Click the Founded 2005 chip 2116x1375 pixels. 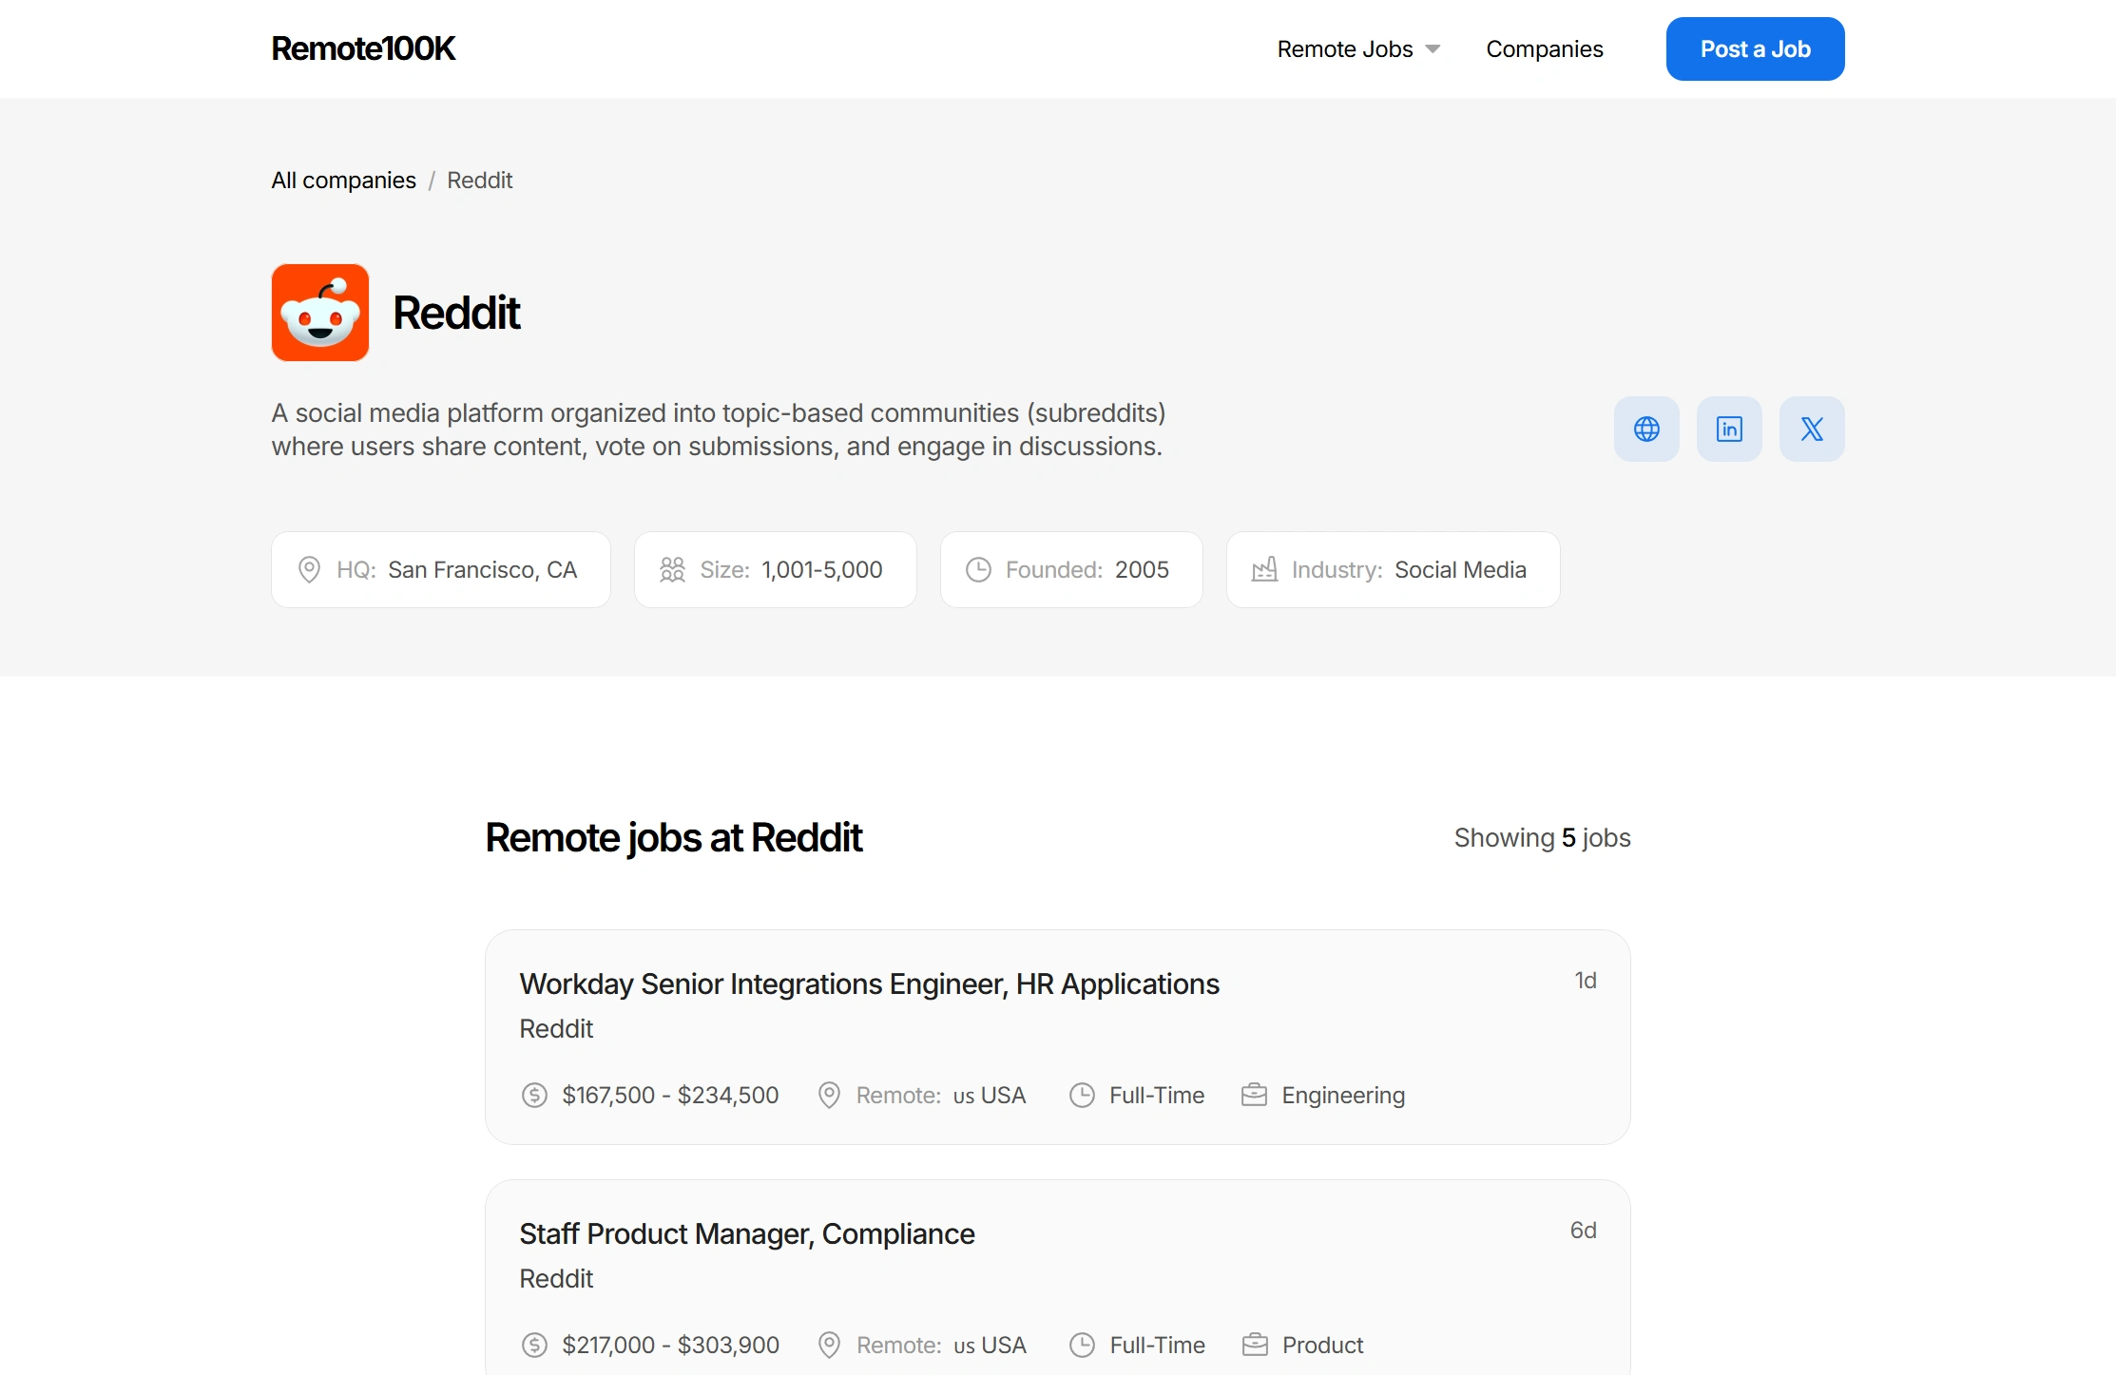1071,569
